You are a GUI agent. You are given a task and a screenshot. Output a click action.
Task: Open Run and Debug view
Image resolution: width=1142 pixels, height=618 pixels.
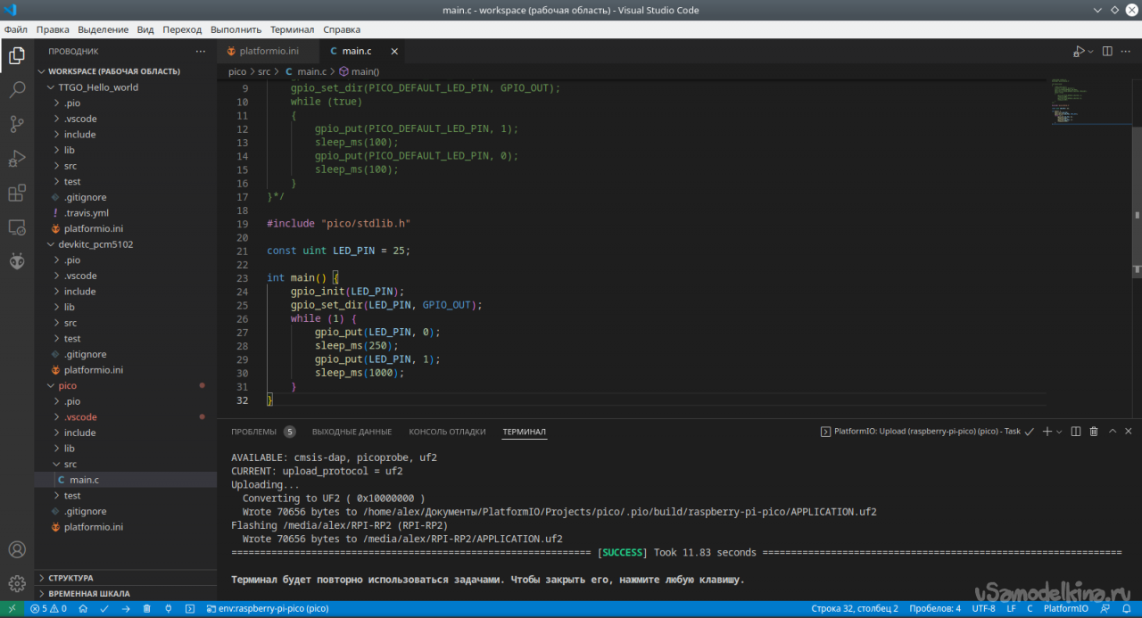coord(17,159)
